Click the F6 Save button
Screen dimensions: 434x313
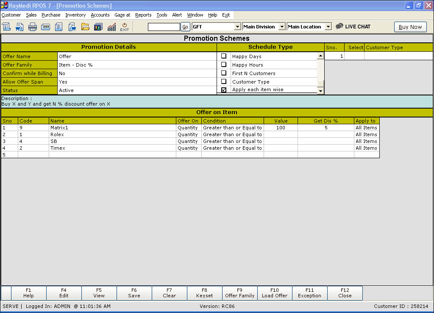(134, 293)
